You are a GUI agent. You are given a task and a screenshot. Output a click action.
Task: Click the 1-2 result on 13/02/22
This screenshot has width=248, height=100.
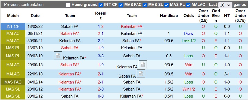pos(101,26)
